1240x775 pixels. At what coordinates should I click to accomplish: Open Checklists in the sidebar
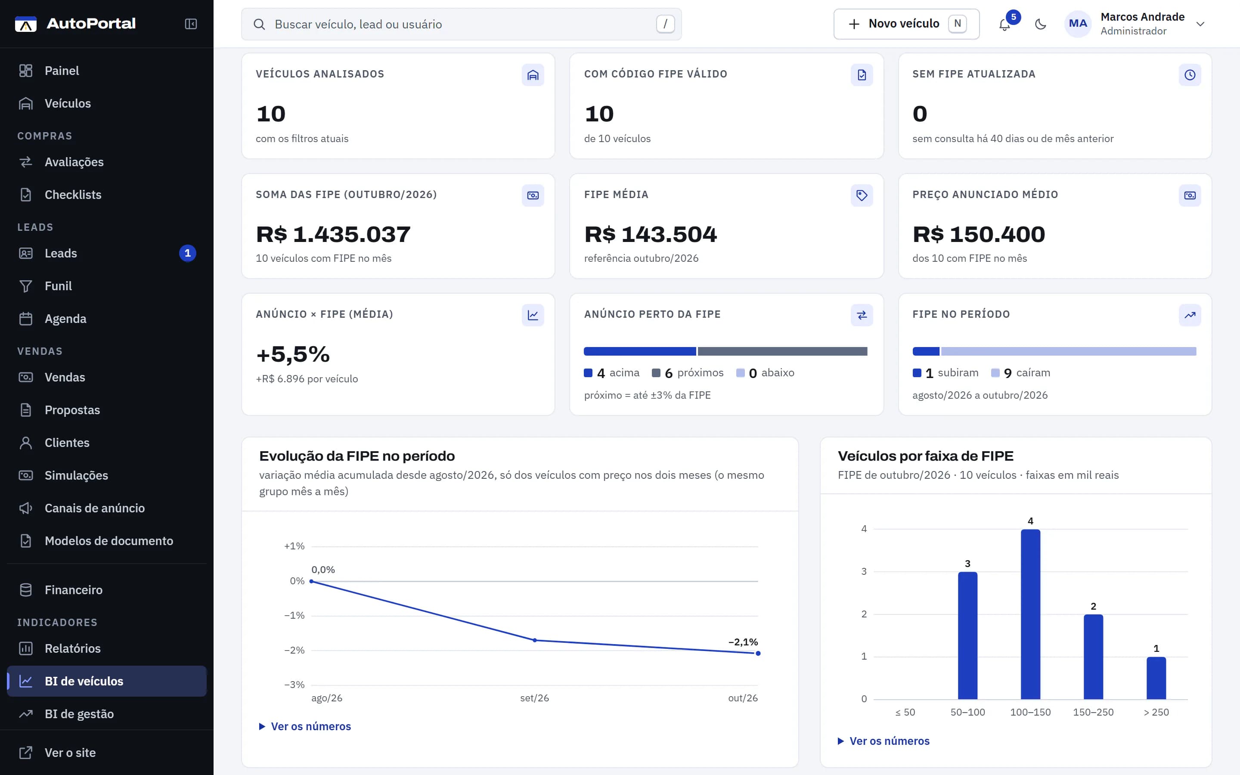(x=107, y=195)
